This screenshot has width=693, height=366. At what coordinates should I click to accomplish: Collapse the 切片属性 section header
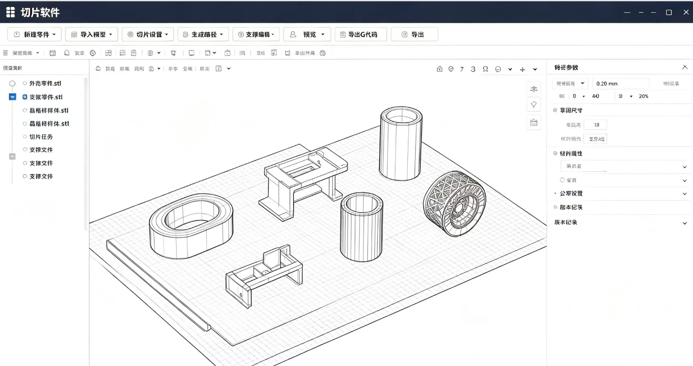(x=571, y=153)
